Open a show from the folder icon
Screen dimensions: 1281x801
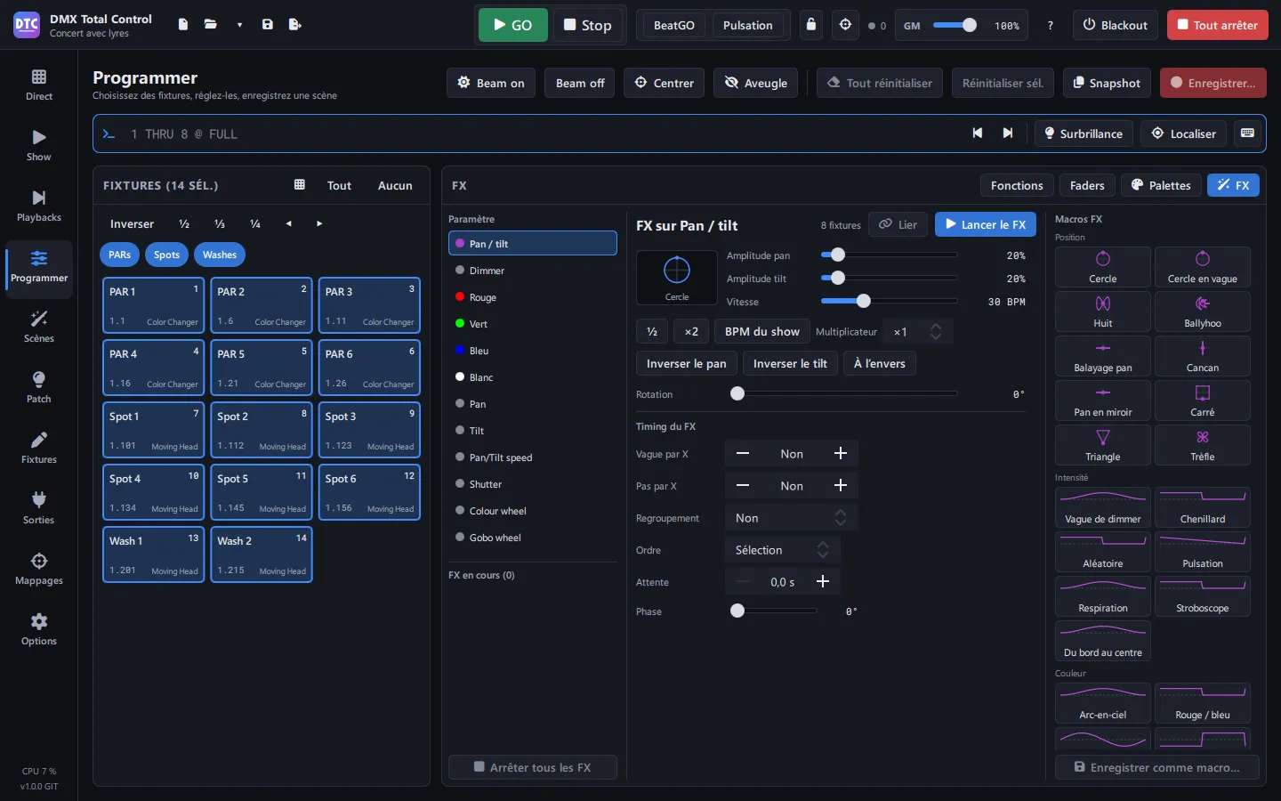[211, 25]
